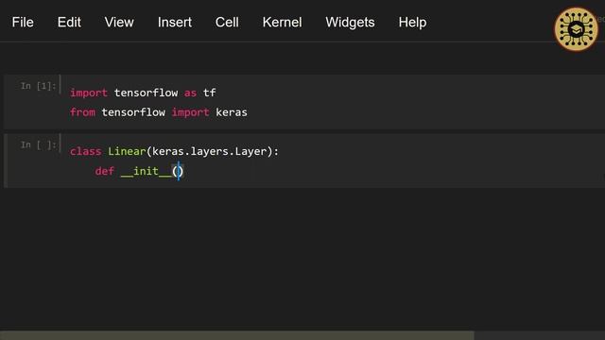Screen dimensions: 605x340
Task: Open the Kernel menu
Action: 282,23
